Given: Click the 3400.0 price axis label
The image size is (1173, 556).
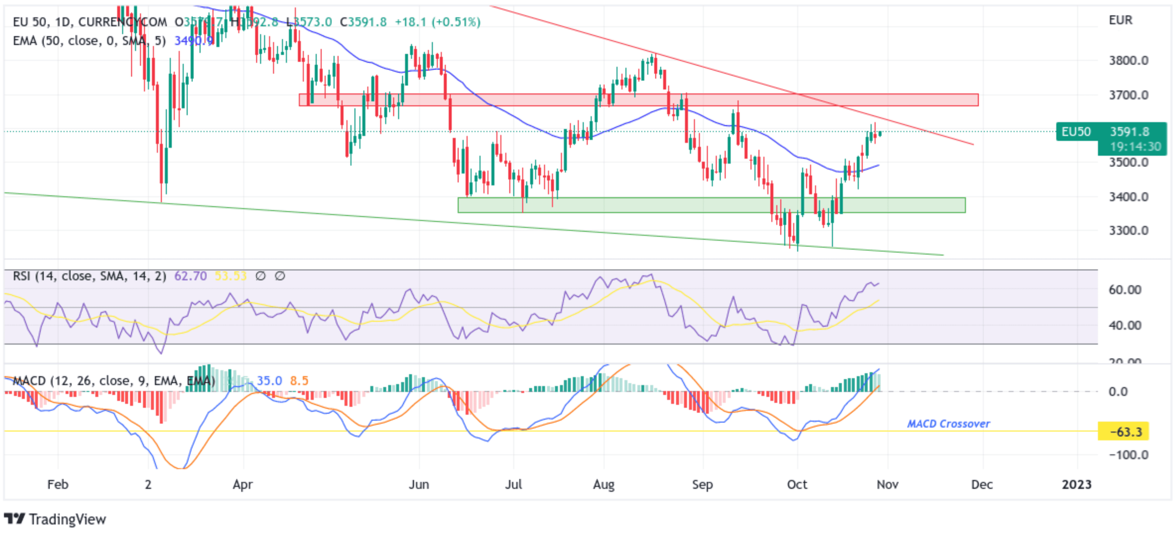Looking at the screenshot, I should click(1128, 197).
